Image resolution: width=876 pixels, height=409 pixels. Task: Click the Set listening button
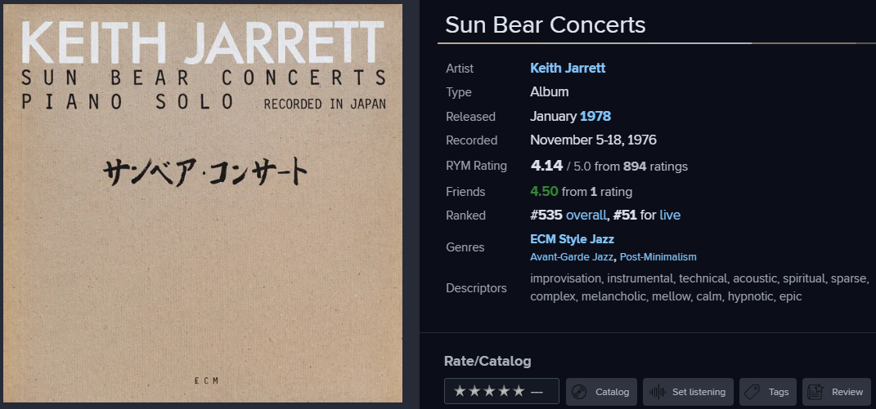pyautogui.click(x=689, y=392)
